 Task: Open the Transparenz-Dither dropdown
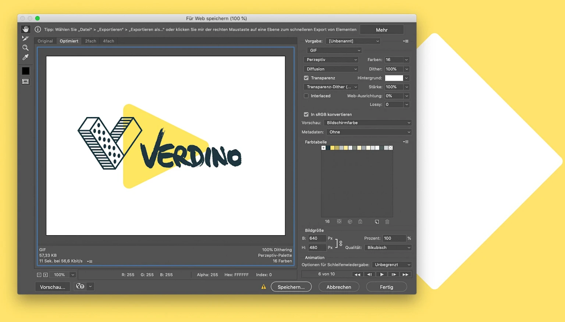[x=331, y=87]
